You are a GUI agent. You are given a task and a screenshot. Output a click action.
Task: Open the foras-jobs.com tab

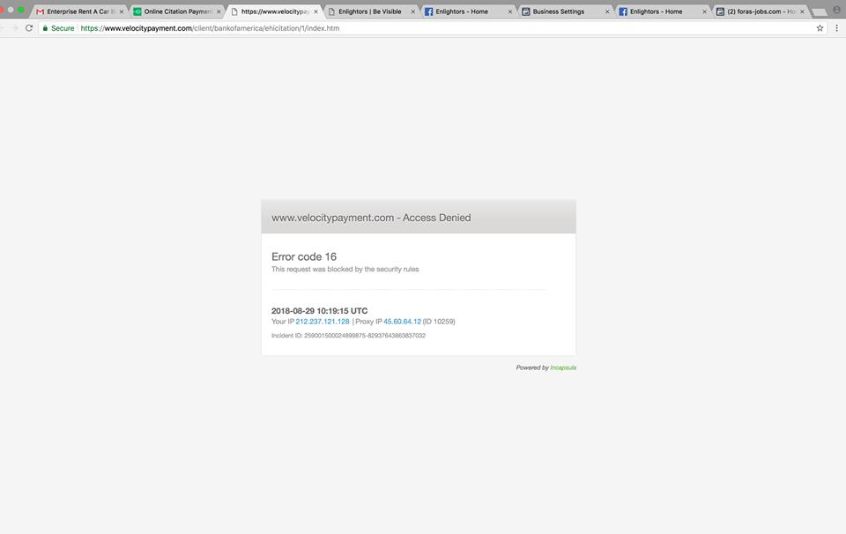pos(760,11)
